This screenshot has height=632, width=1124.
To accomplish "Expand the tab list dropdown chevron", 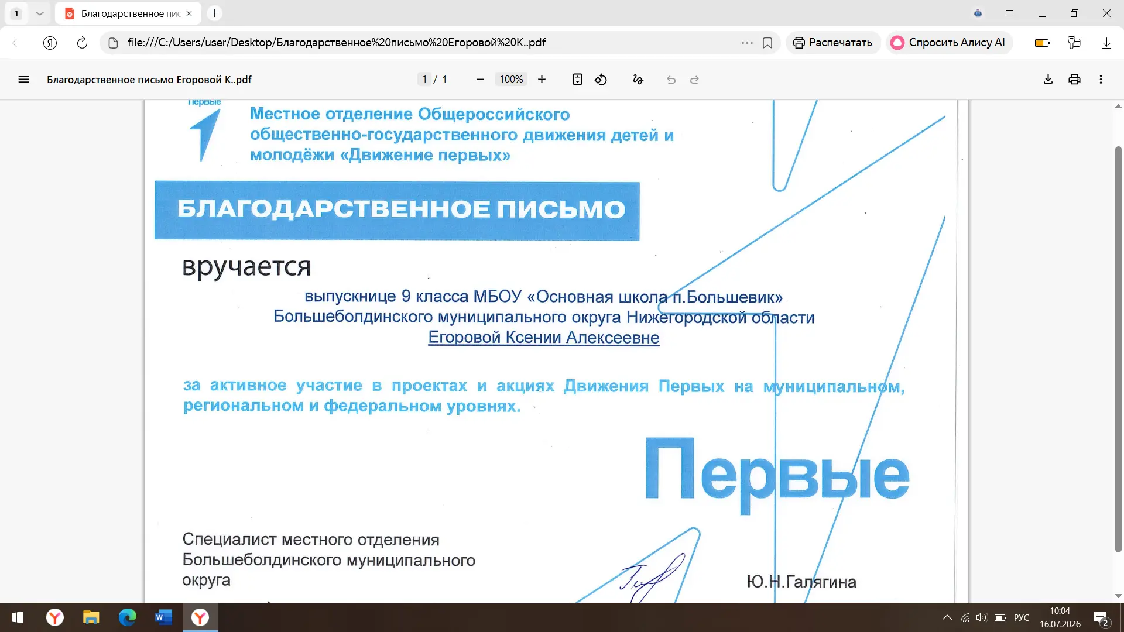I will click(39, 13).
